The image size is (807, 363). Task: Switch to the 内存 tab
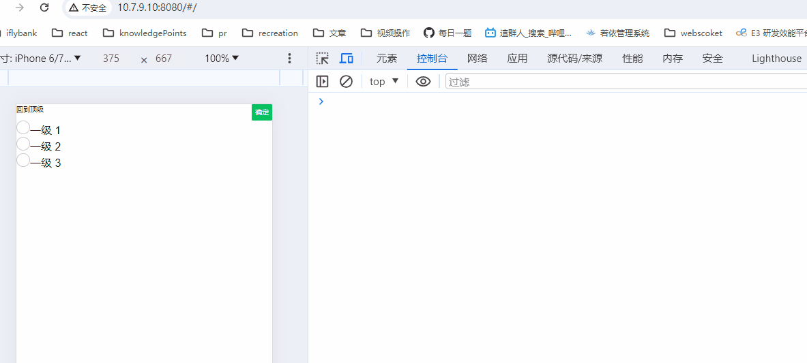click(673, 58)
